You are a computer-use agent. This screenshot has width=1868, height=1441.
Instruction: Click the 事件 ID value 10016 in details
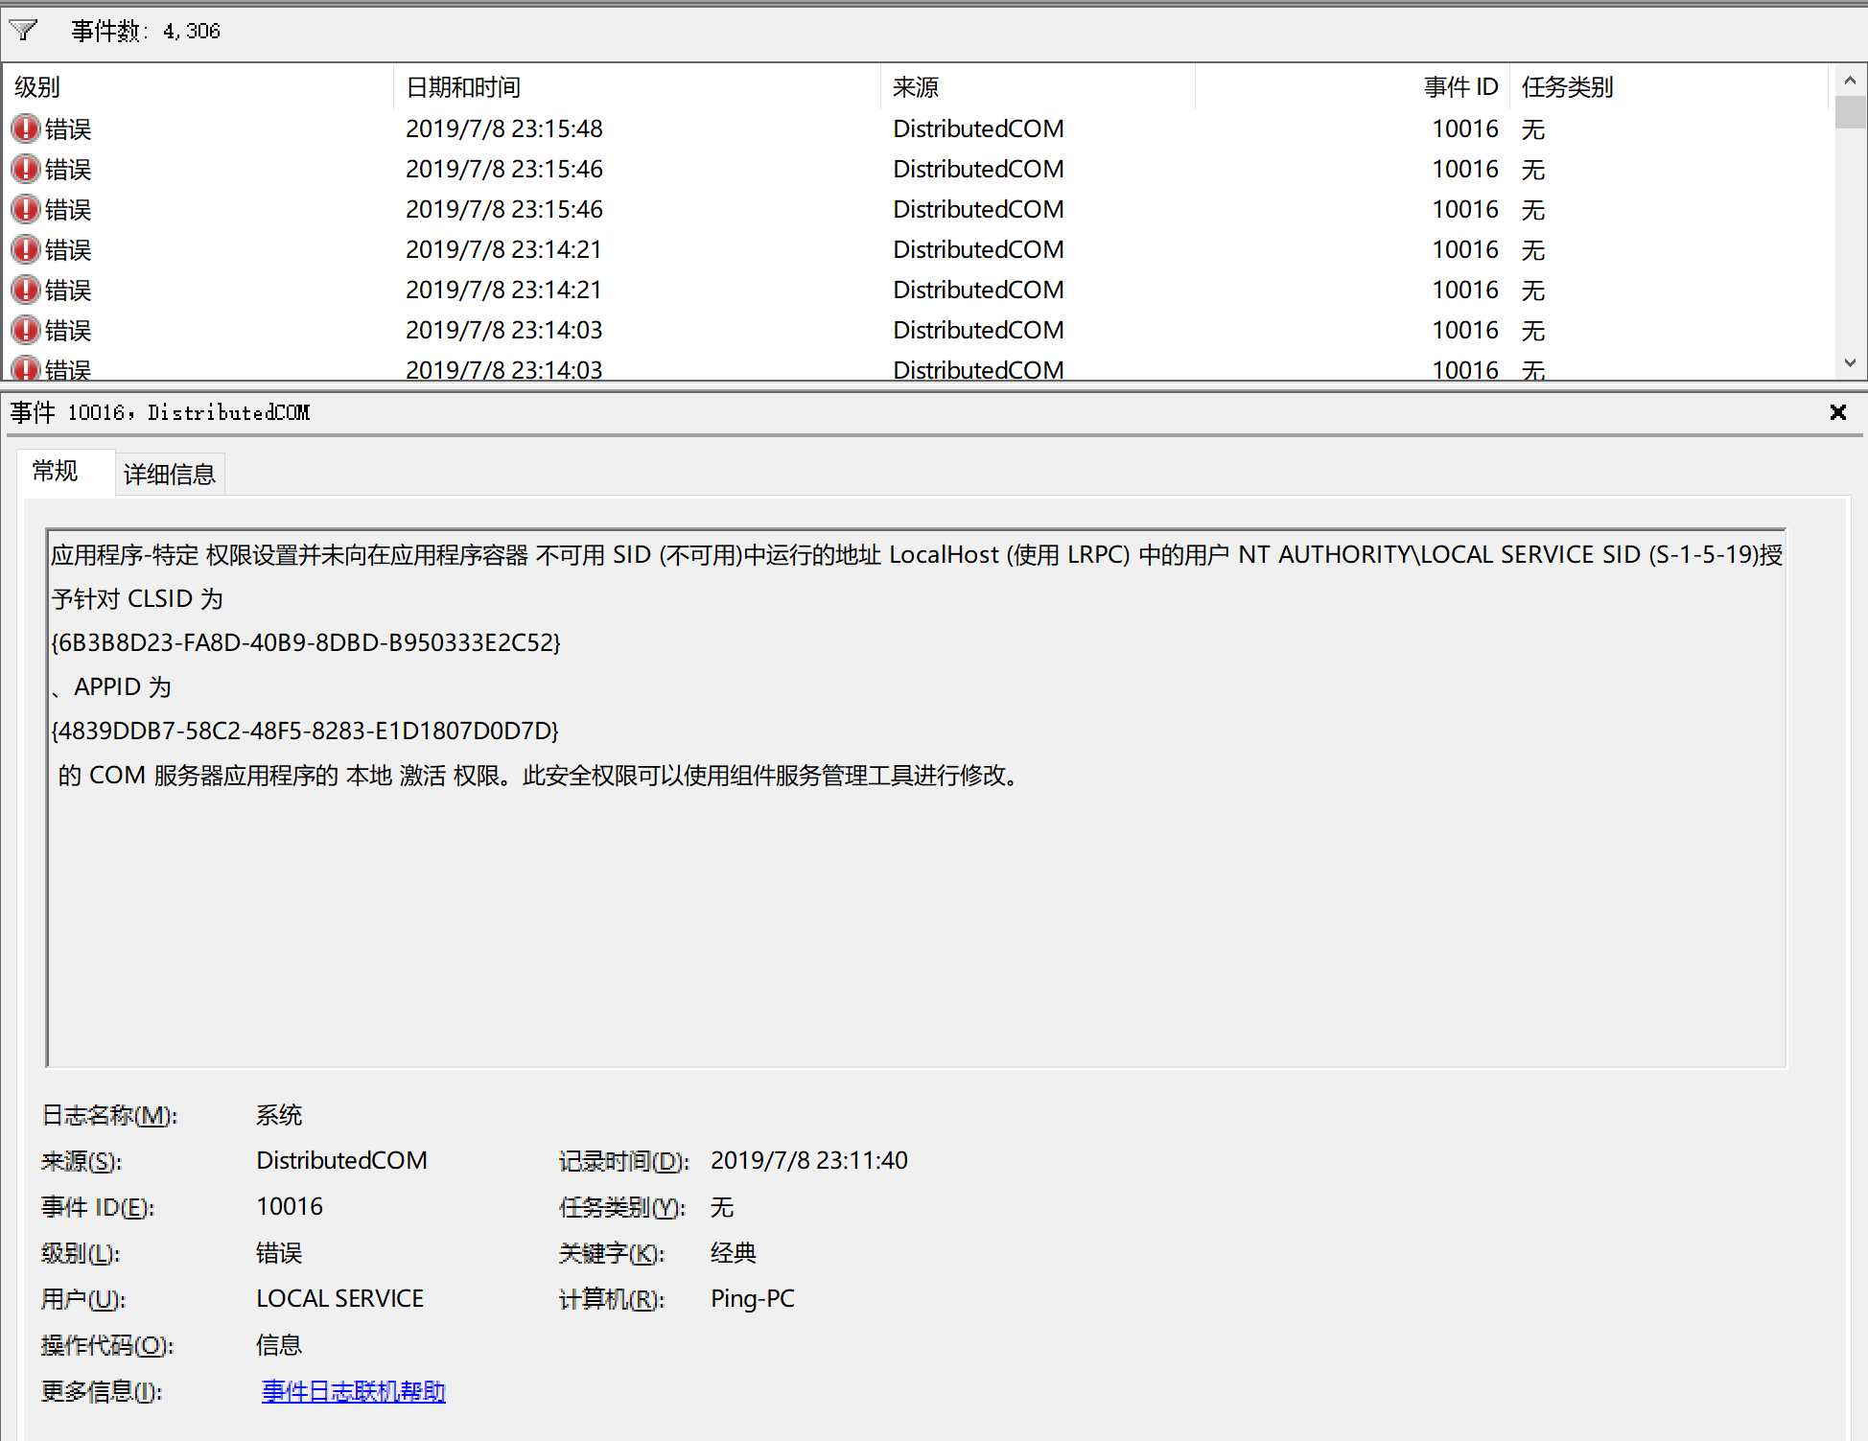[x=290, y=1206]
